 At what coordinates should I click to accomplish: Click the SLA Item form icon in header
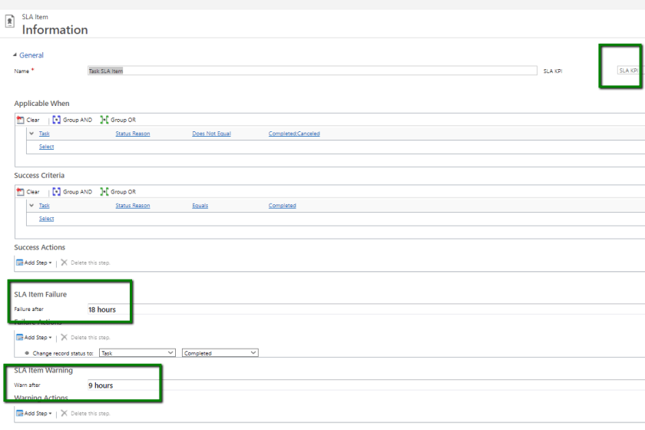pos(8,24)
